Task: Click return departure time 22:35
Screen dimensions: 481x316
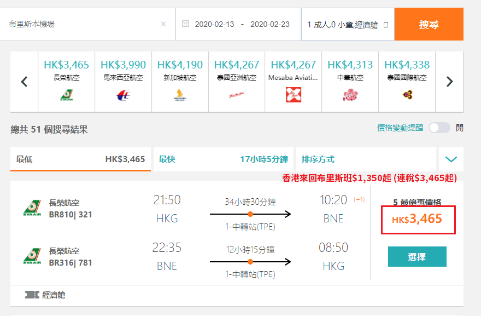Action: pos(167,248)
